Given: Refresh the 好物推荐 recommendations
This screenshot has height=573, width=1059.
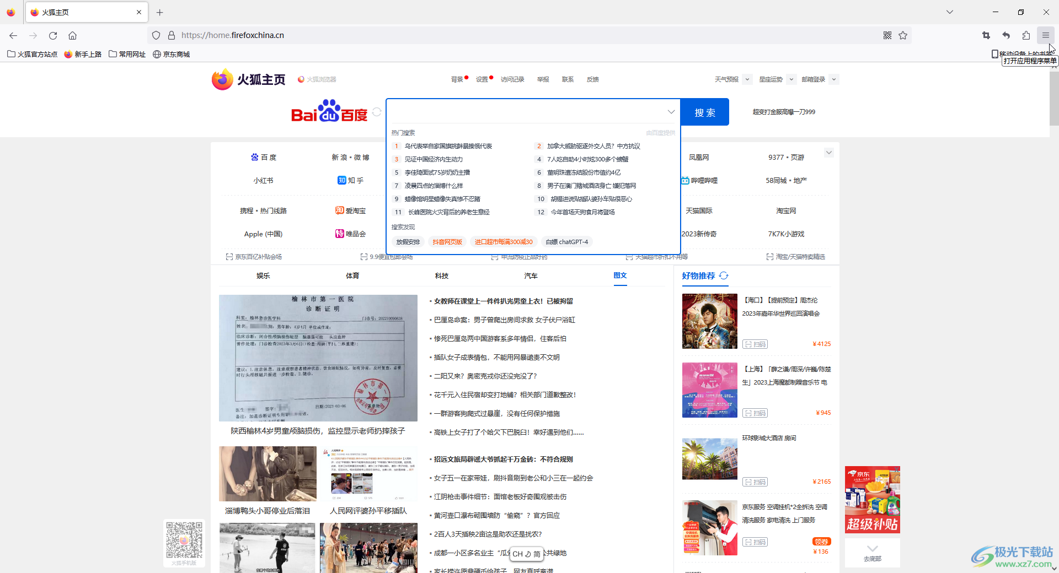Looking at the screenshot, I should (x=724, y=275).
